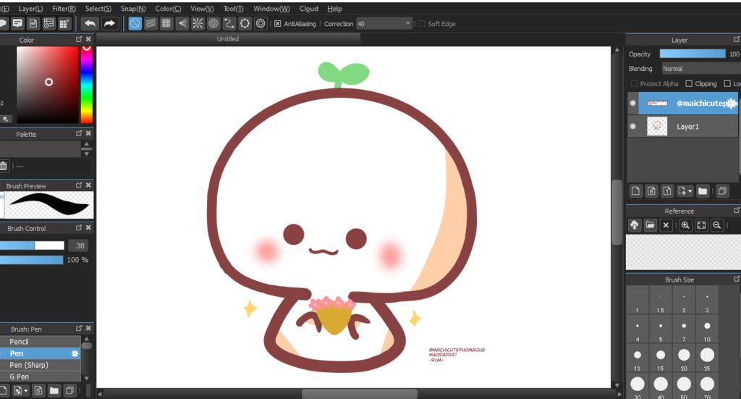This screenshot has width=741, height=399.
Task: Enable ellipse snap
Action: (245, 24)
